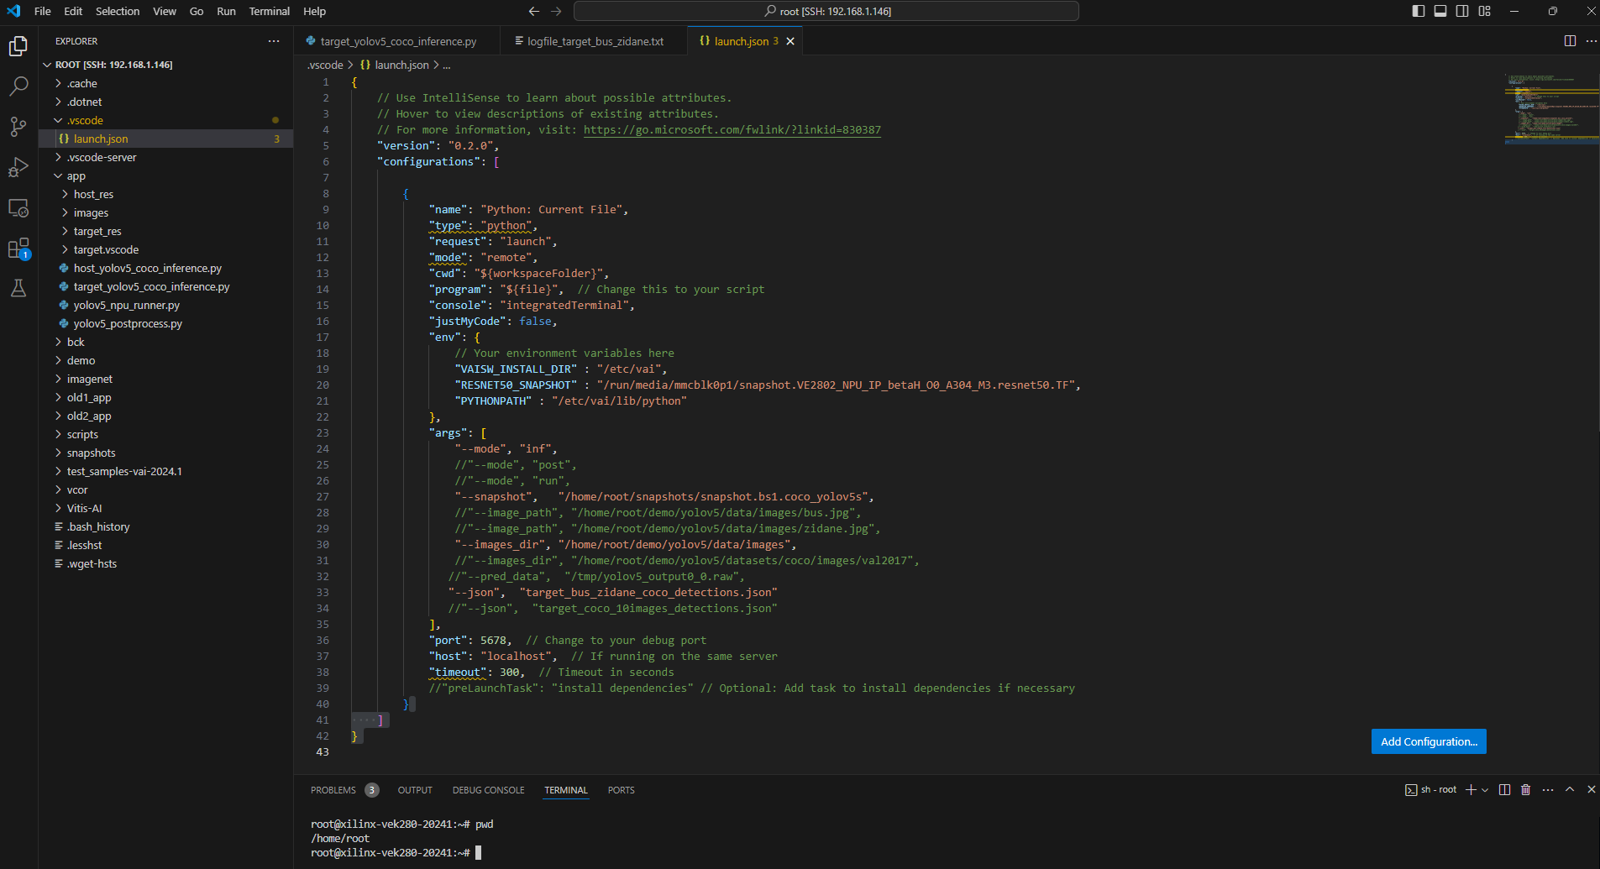Collapse the app folder in Explorer
Image resolution: width=1600 pixels, height=869 pixels.
pos(76,176)
